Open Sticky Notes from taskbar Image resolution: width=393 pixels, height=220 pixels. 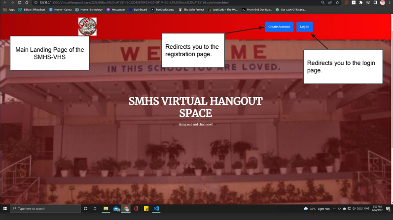(146, 209)
